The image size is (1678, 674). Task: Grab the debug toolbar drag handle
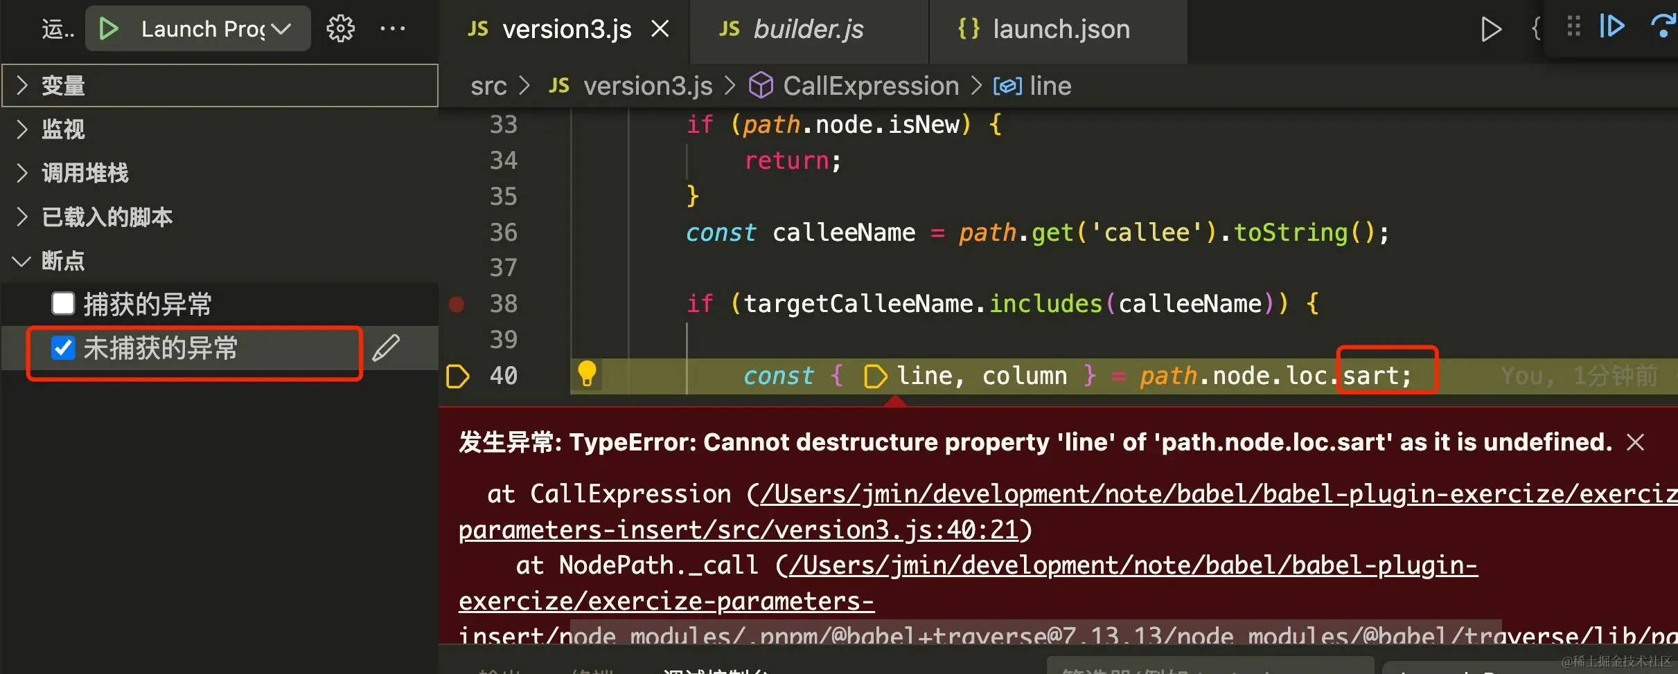1573,26
